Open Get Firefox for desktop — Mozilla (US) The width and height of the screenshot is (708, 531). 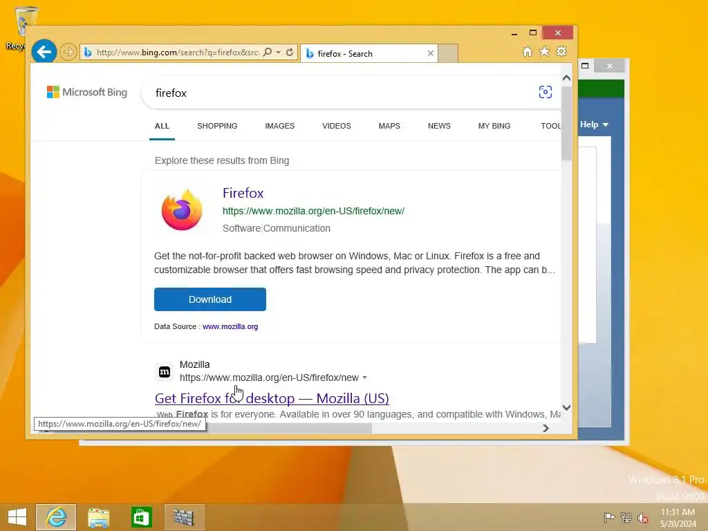tap(272, 398)
